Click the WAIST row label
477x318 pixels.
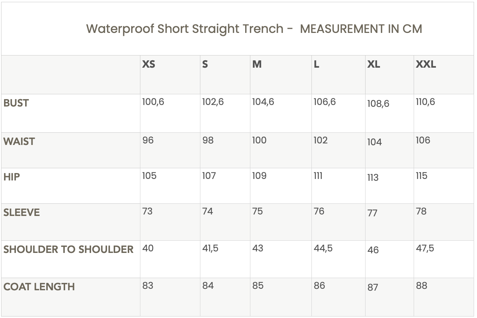point(19,142)
